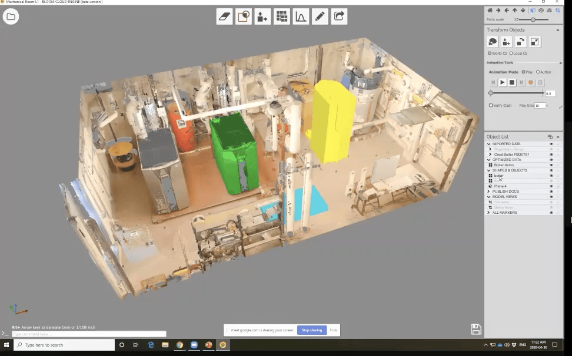Select the eraser tool in top toolbar
572x356 pixels.
click(225, 17)
